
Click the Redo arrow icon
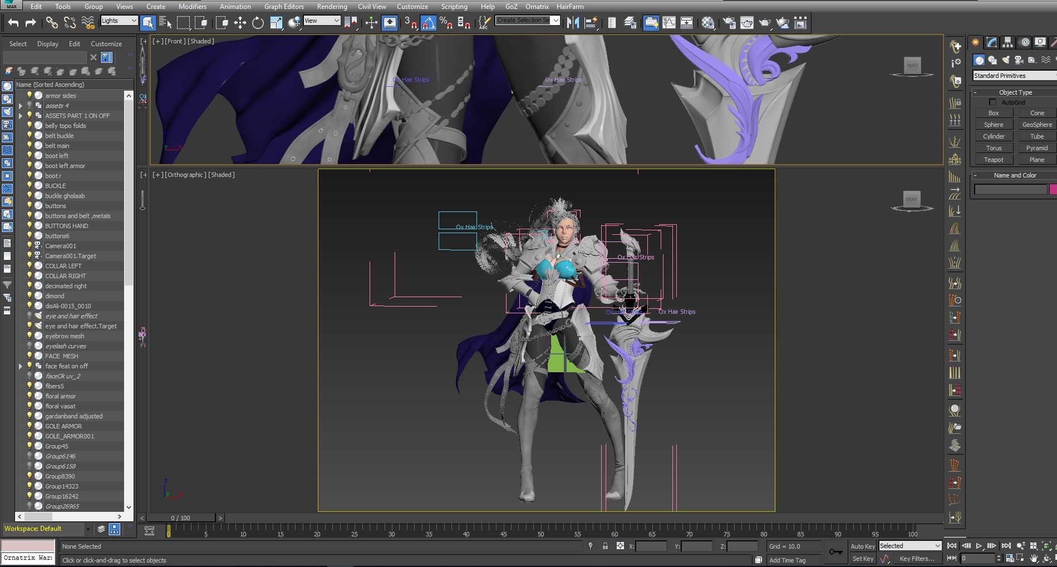click(x=31, y=23)
